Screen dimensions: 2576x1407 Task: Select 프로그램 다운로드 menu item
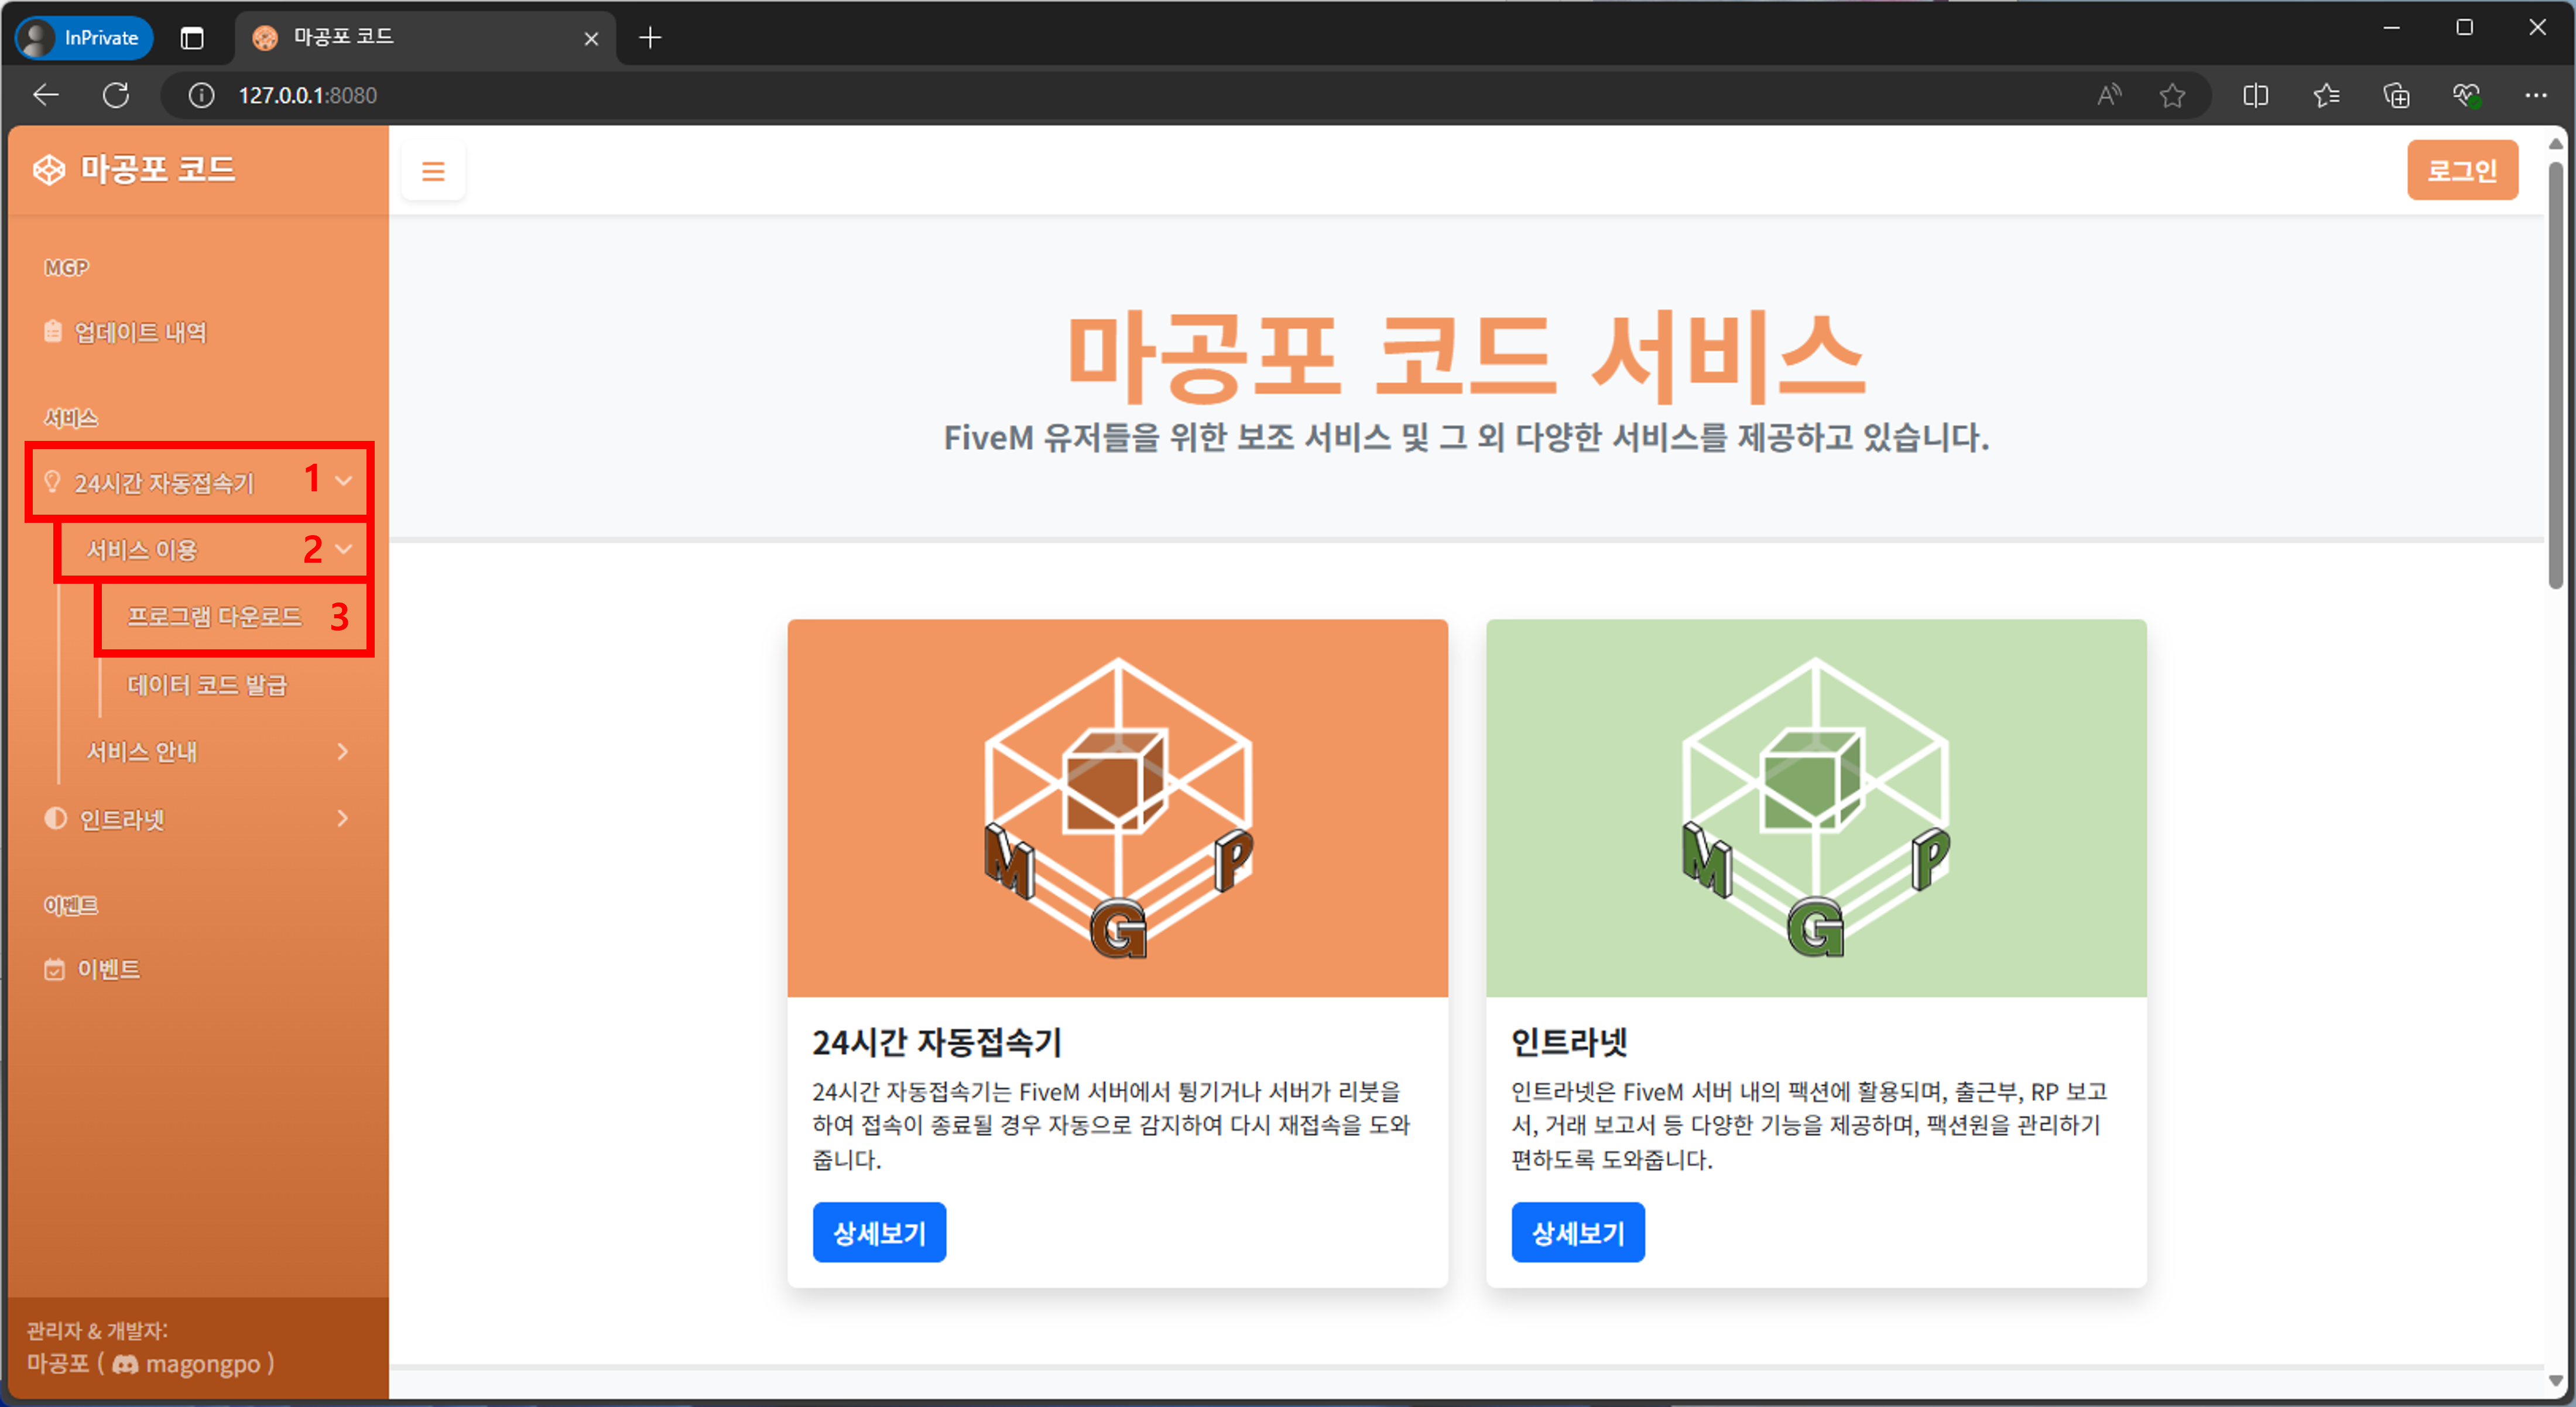215,616
